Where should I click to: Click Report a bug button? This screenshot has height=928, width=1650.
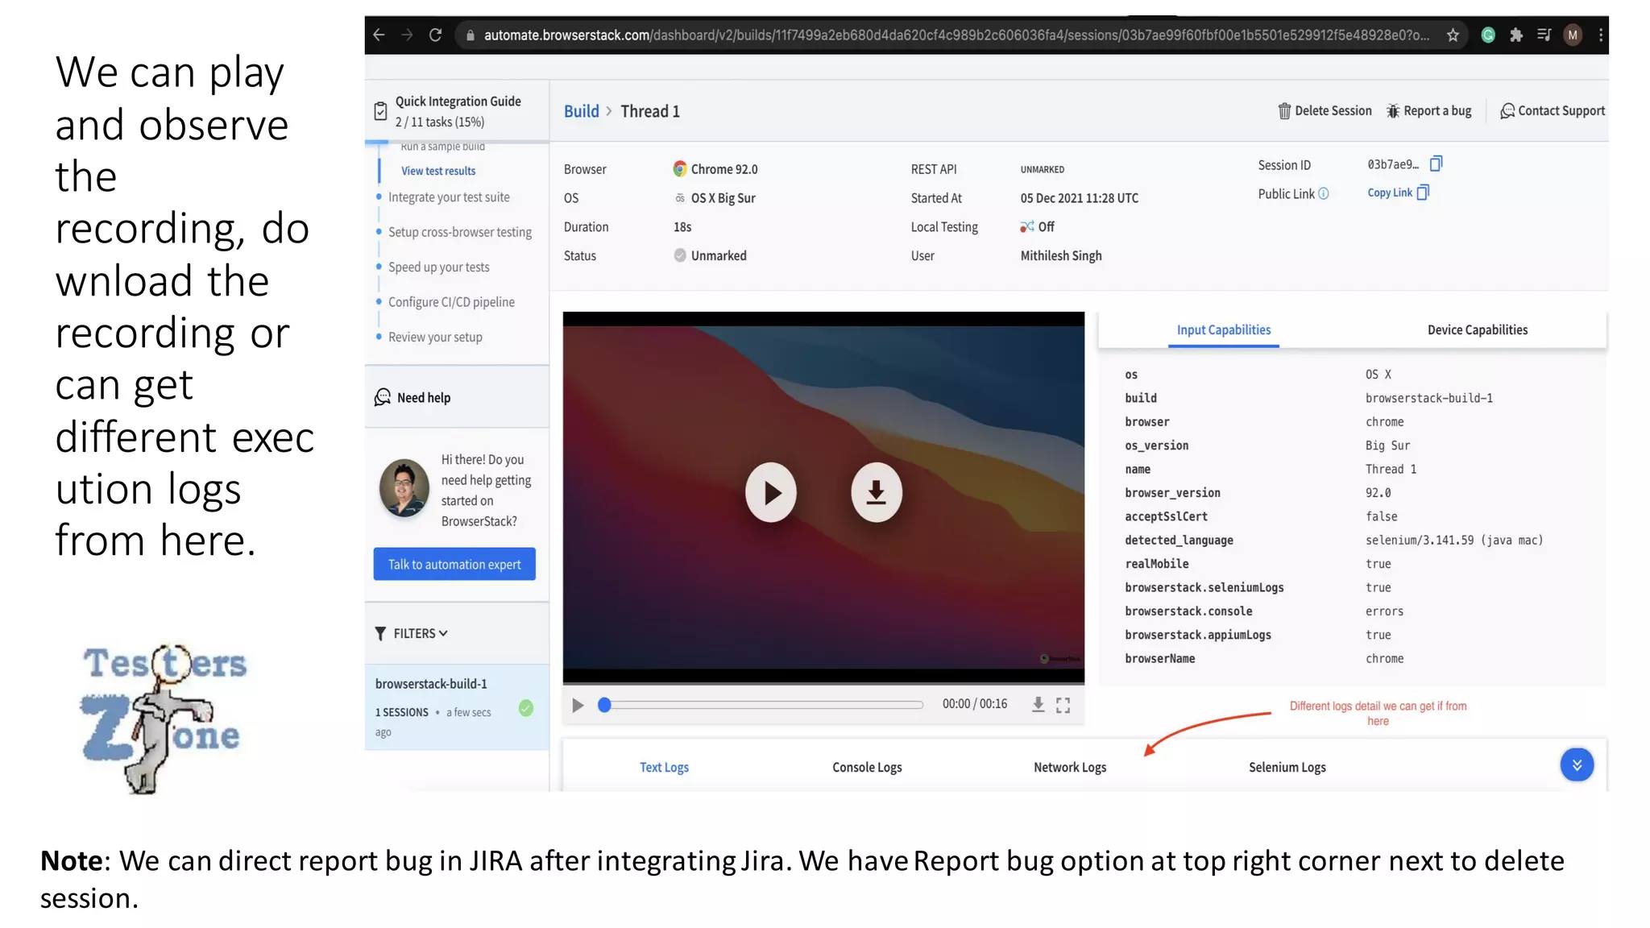point(1428,111)
